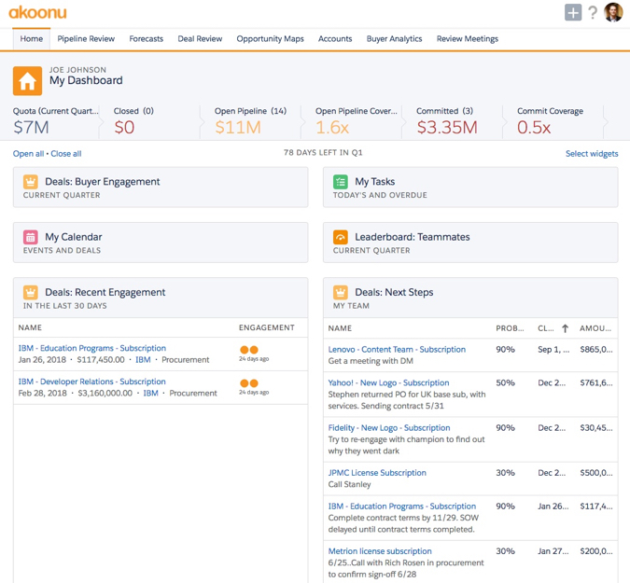Switch to the Pipeline Review tab
The height and width of the screenshot is (583, 630).
click(x=86, y=39)
